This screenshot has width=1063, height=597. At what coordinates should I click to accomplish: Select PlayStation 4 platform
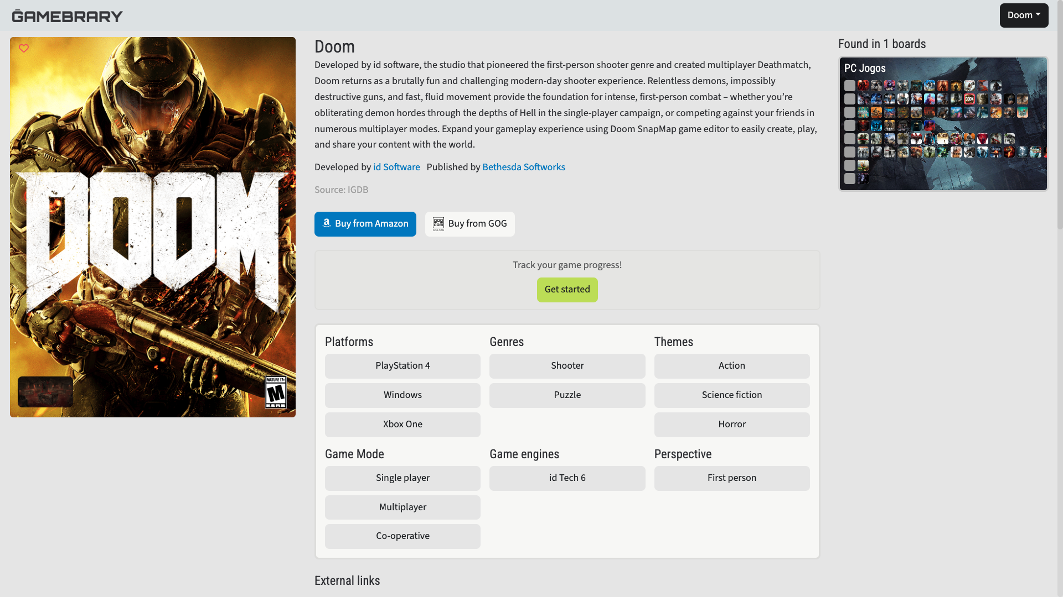[x=403, y=366]
